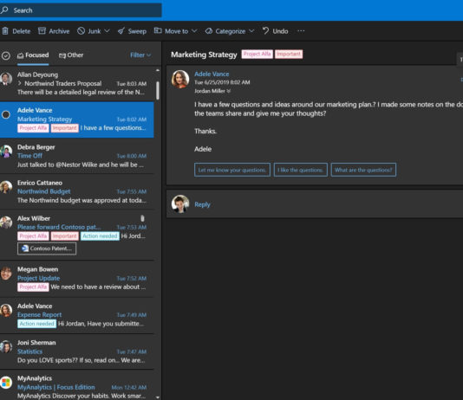This screenshot has height=400, width=463.
Task: Click the search magnifier icon
Action: (4, 10)
